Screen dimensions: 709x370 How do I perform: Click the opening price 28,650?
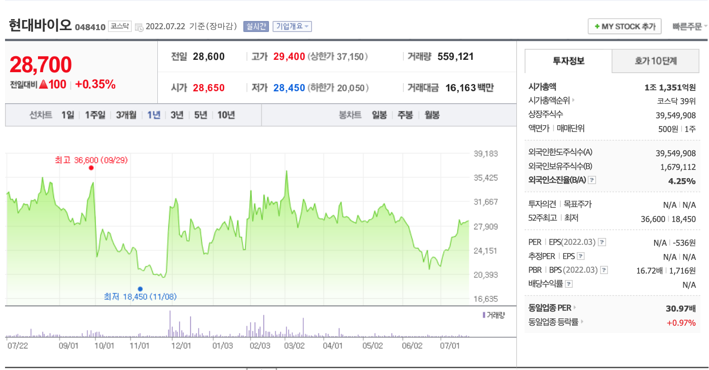[209, 88]
